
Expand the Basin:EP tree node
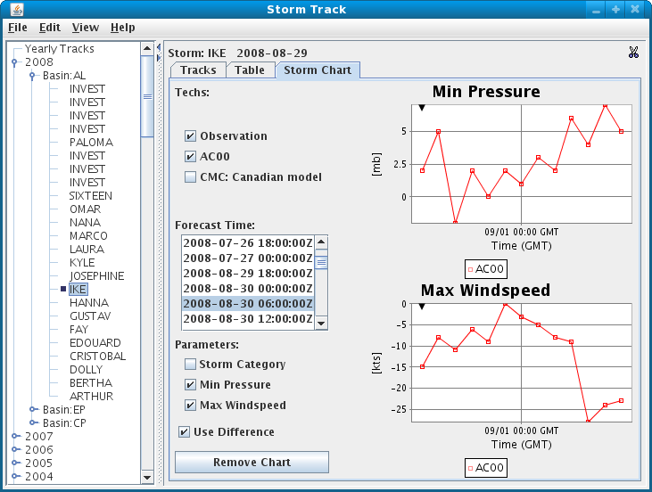(33, 410)
